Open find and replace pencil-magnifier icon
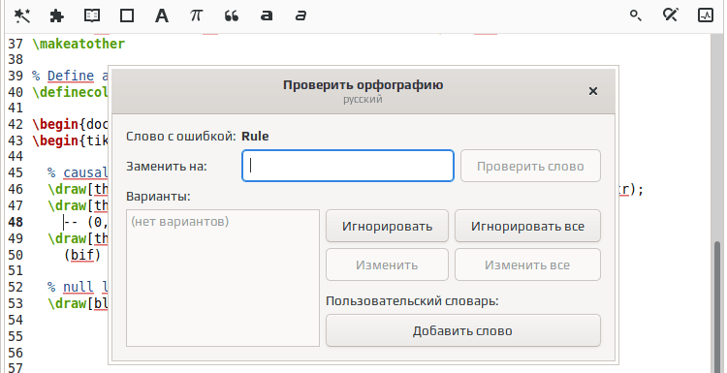 click(x=670, y=16)
